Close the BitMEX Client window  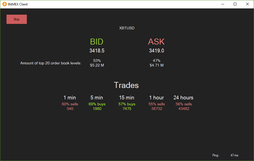pyautogui.click(x=247, y=4)
